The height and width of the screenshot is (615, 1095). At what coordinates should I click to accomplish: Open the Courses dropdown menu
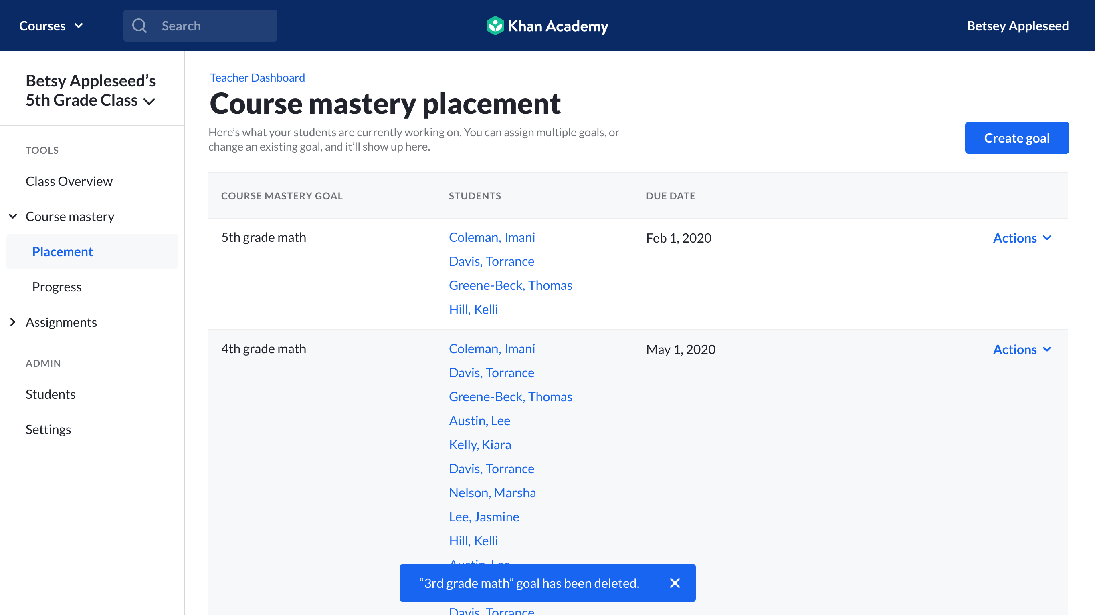click(51, 26)
